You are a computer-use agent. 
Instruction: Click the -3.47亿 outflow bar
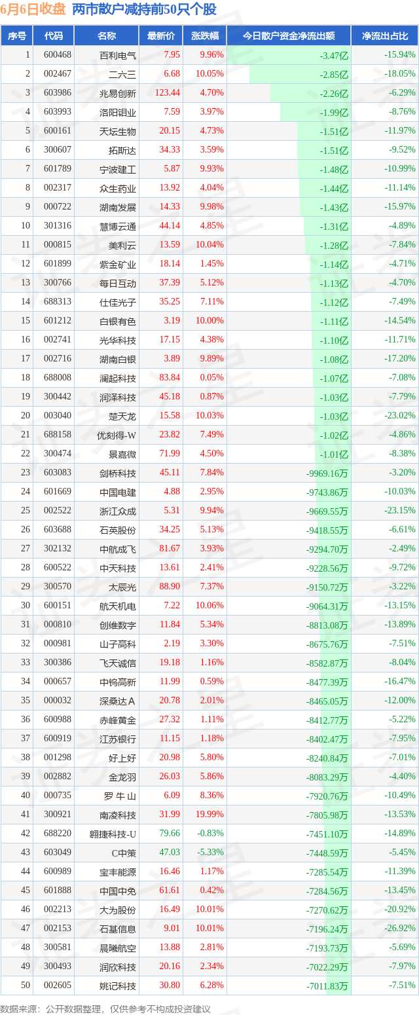(x=334, y=55)
